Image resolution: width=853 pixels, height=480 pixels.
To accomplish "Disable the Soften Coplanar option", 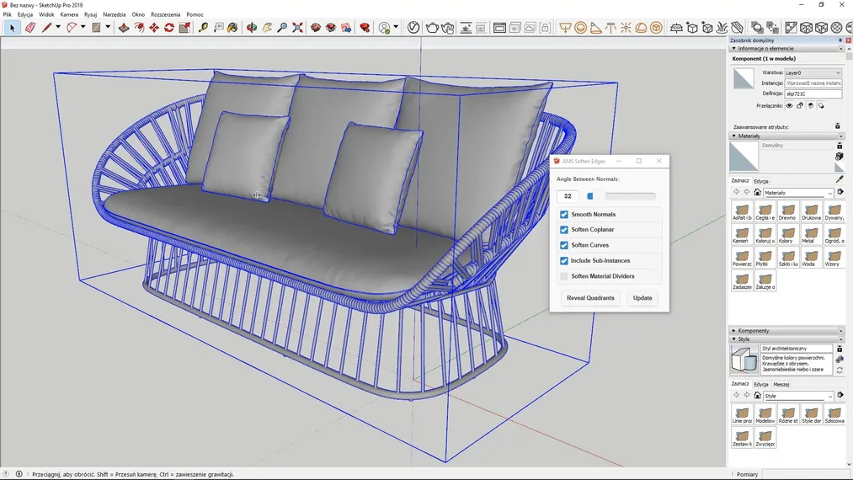I will coord(564,230).
